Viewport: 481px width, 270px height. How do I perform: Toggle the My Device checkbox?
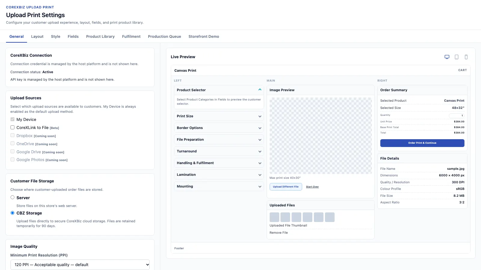(13, 119)
